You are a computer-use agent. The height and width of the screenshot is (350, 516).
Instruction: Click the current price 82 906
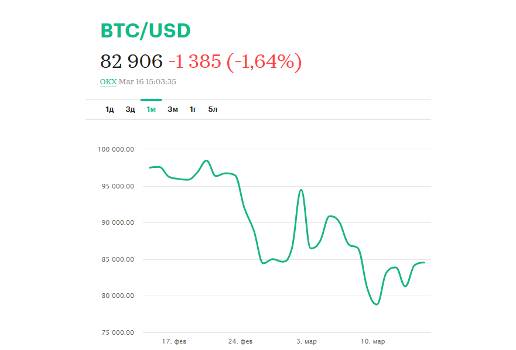(x=131, y=61)
